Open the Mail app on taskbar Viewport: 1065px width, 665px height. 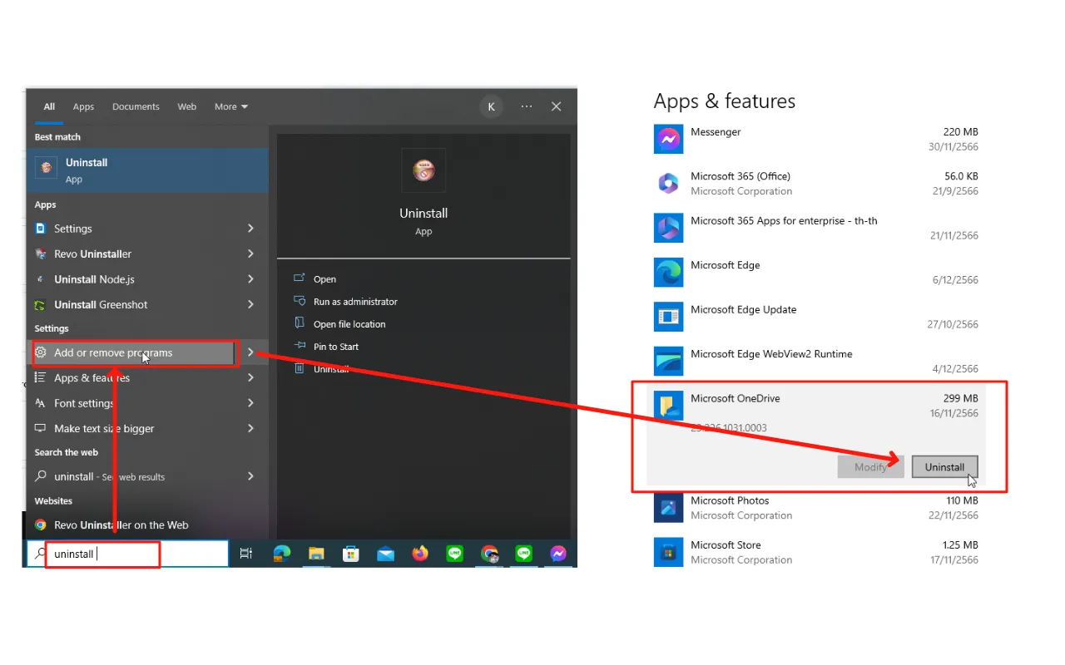click(x=384, y=554)
